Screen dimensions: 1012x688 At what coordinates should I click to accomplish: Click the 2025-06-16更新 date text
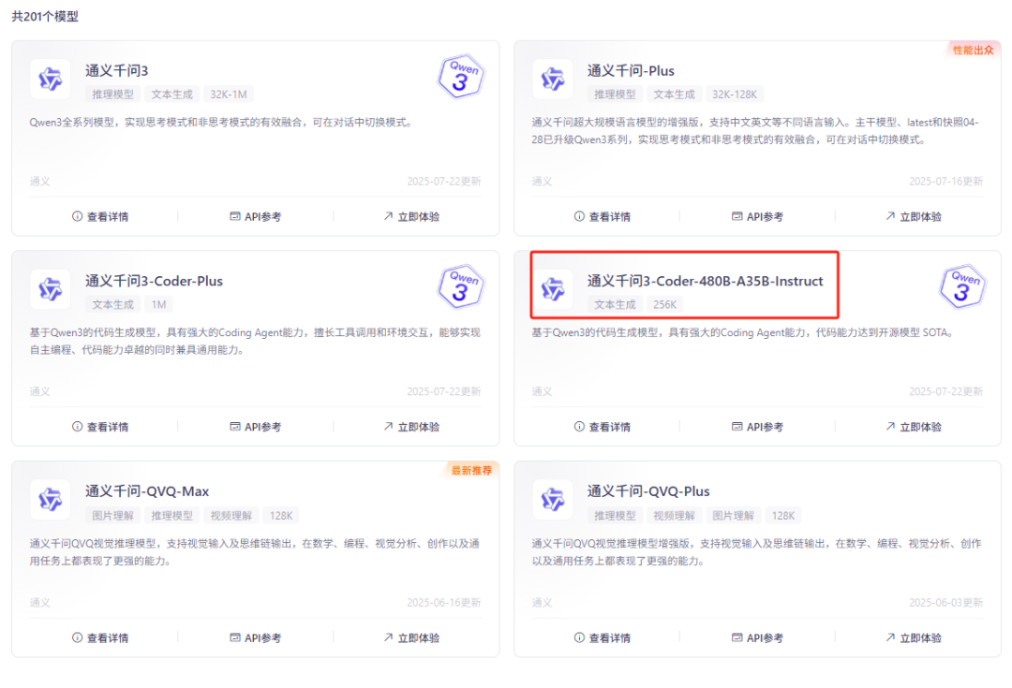pyautogui.click(x=443, y=602)
